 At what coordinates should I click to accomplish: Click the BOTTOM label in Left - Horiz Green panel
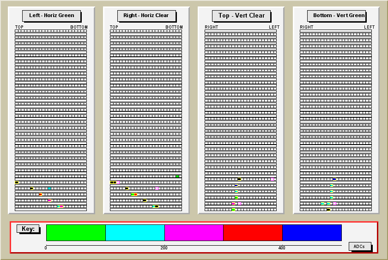[x=79, y=27]
